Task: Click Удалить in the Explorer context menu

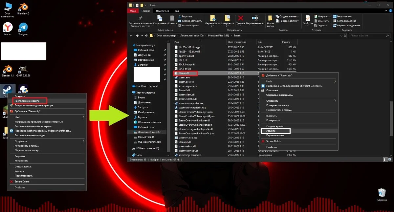Action: tap(299, 131)
